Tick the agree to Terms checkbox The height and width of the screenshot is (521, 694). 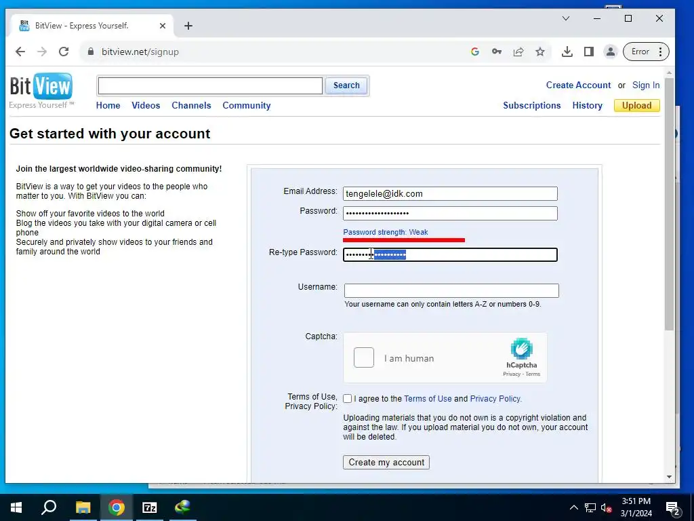pos(348,399)
